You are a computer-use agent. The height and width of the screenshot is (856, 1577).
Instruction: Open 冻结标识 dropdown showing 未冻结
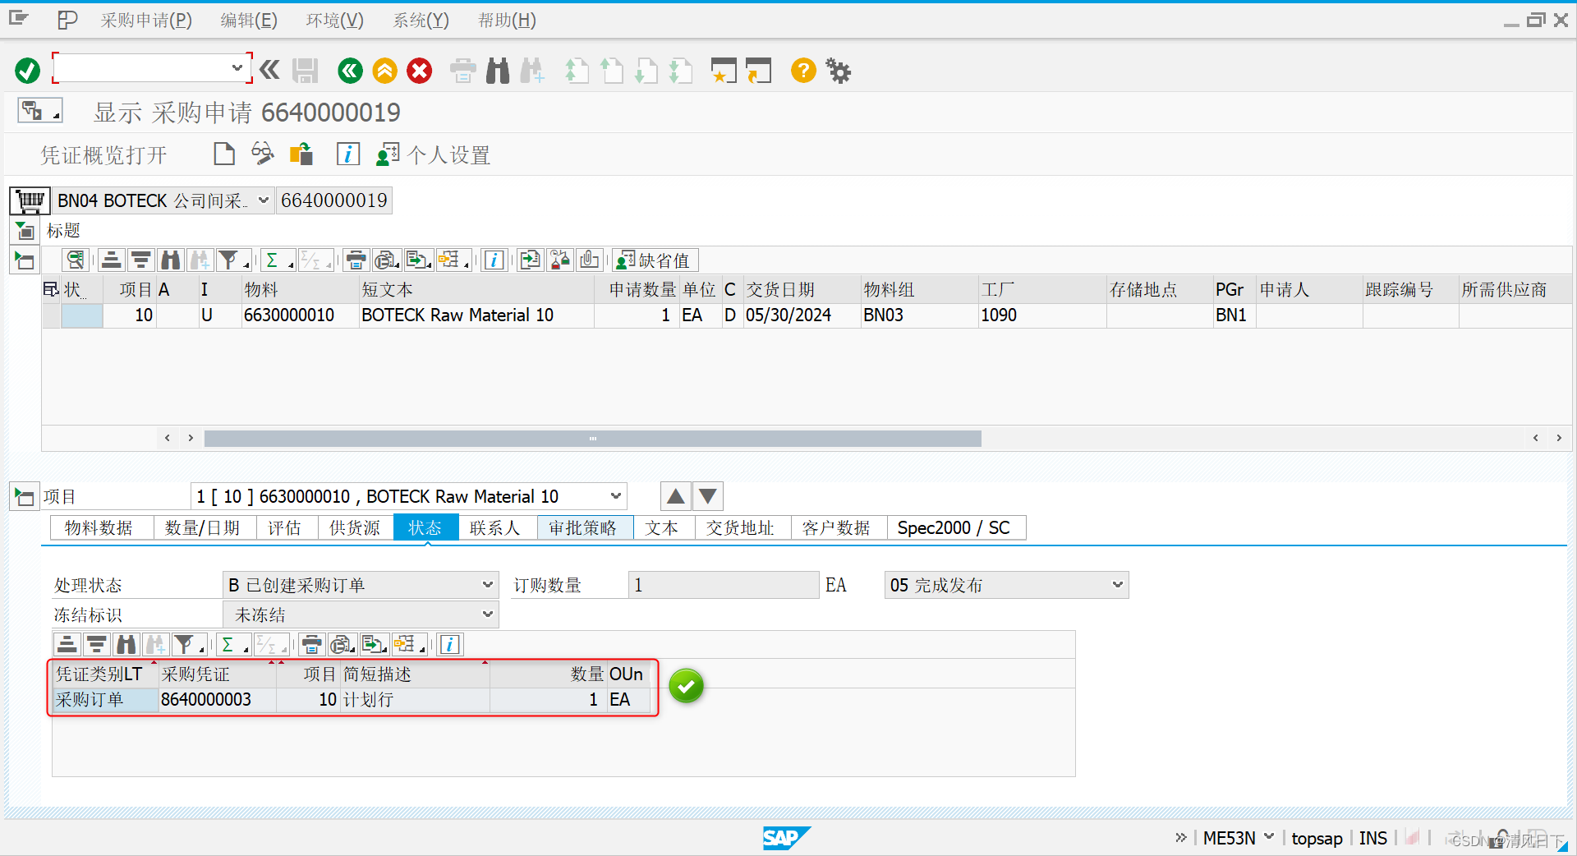(487, 614)
